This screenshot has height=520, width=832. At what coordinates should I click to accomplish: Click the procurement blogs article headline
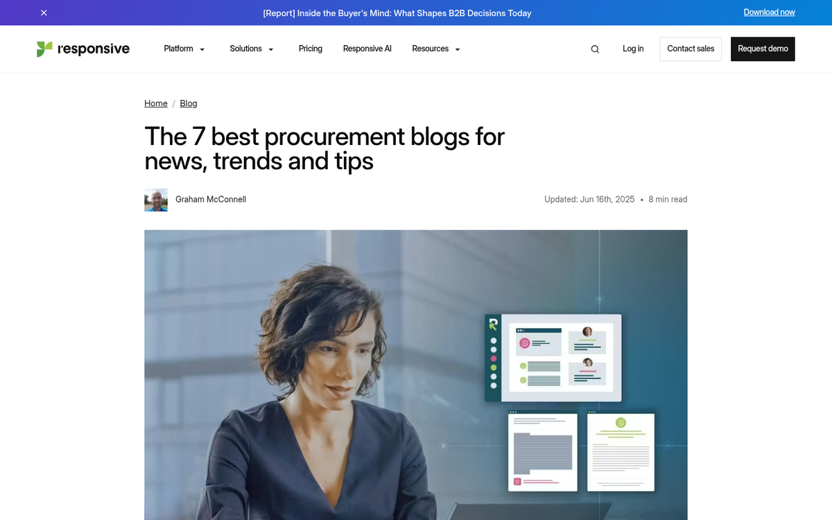coord(324,148)
